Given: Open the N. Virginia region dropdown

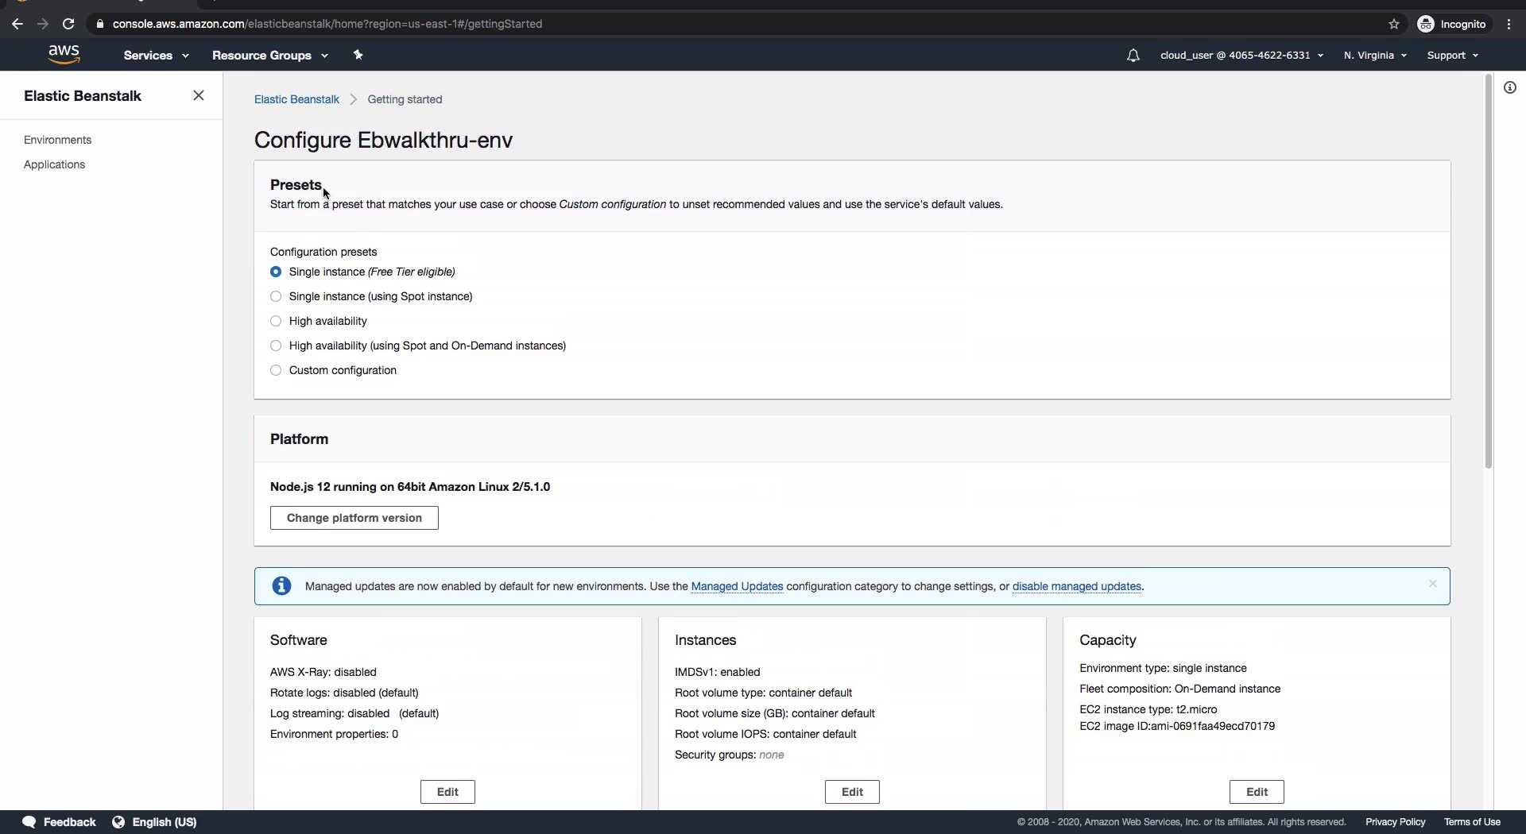Looking at the screenshot, I should click(1375, 56).
